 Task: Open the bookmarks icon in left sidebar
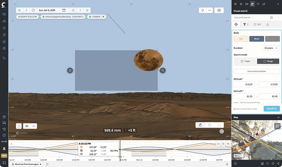click(x=4, y=35)
